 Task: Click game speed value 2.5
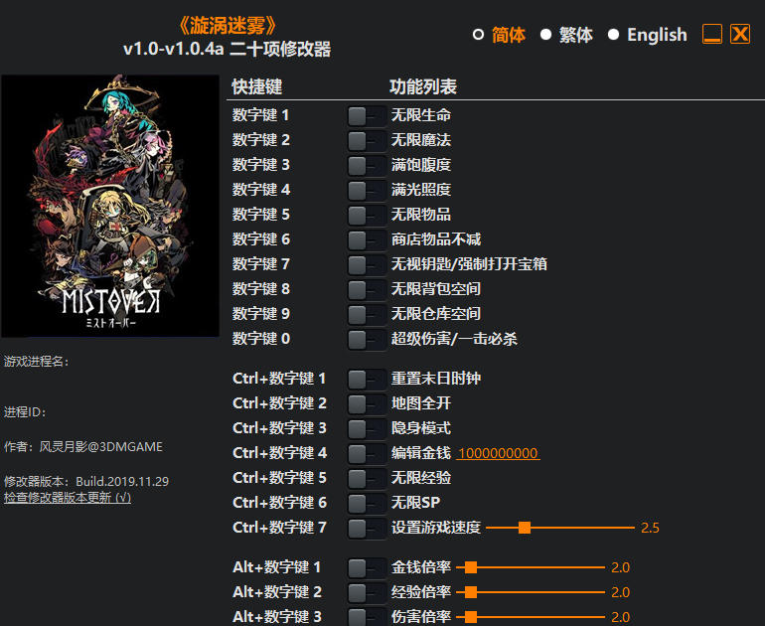650,528
